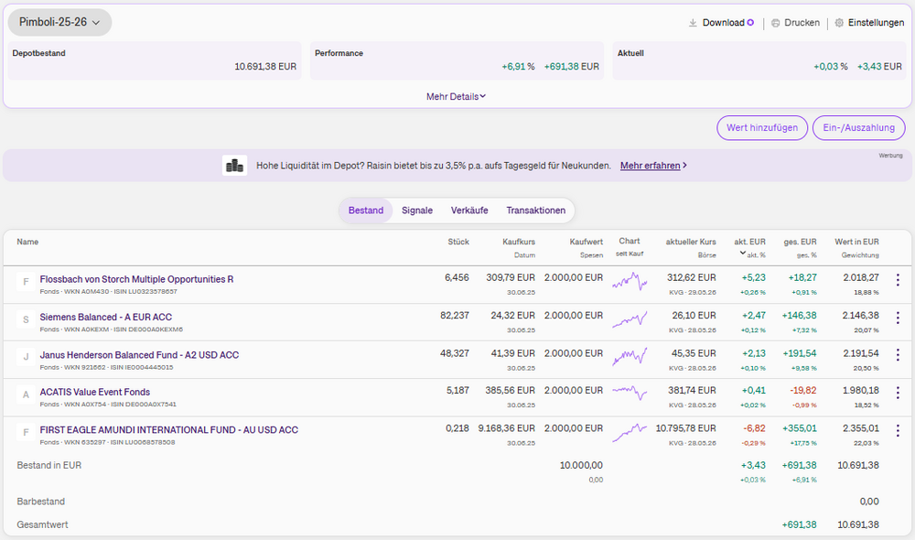Open ACATIS Value Event Fonds link
915x540 pixels.
pos(94,392)
